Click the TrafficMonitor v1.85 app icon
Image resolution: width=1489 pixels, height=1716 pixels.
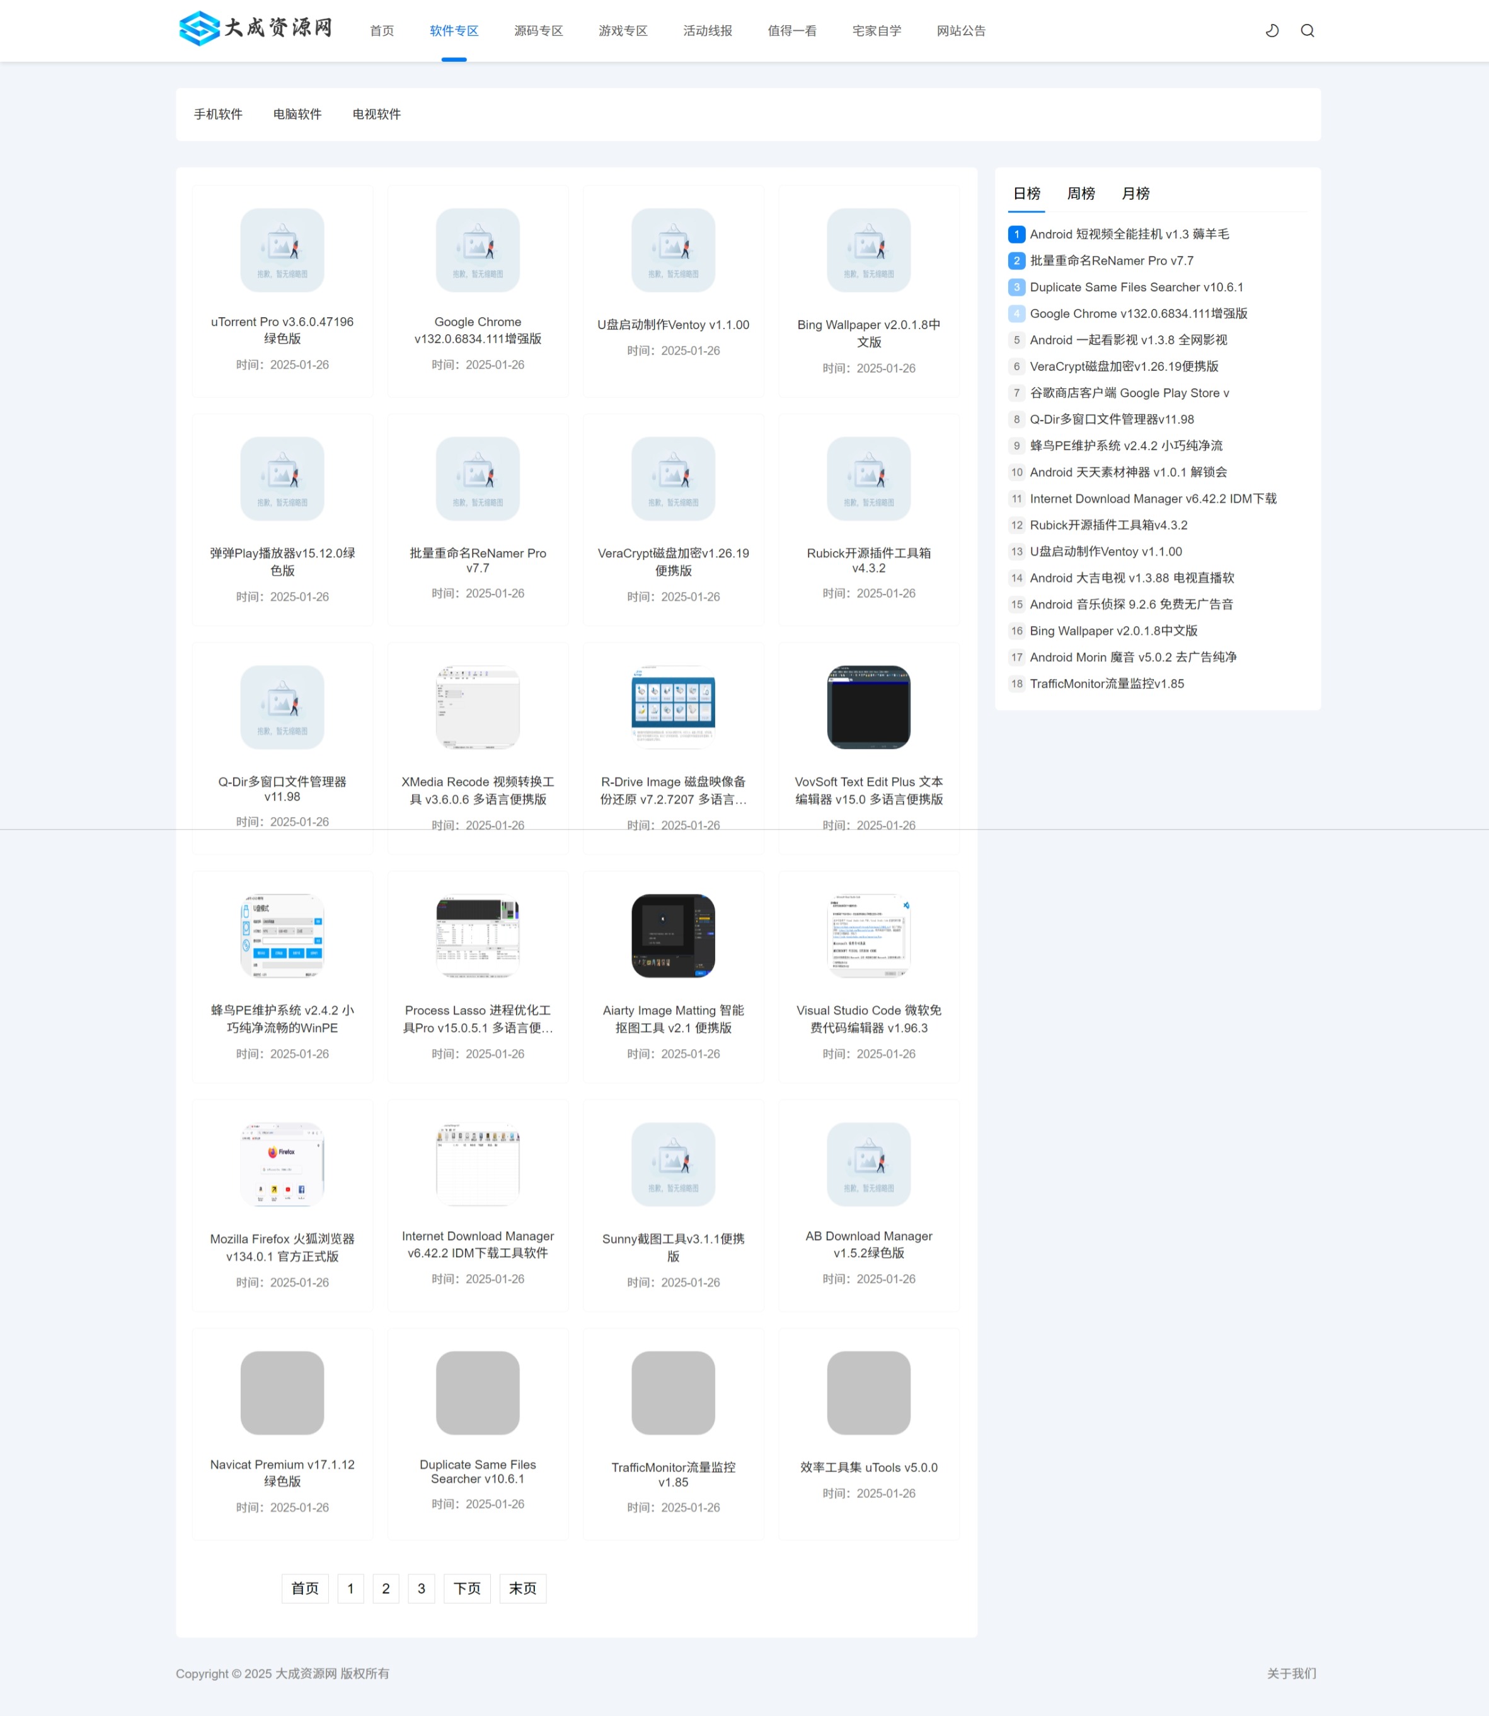[674, 1392]
